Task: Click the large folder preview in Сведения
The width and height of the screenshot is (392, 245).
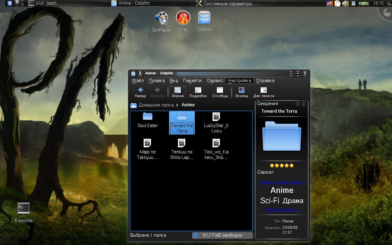Action: (x=282, y=136)
